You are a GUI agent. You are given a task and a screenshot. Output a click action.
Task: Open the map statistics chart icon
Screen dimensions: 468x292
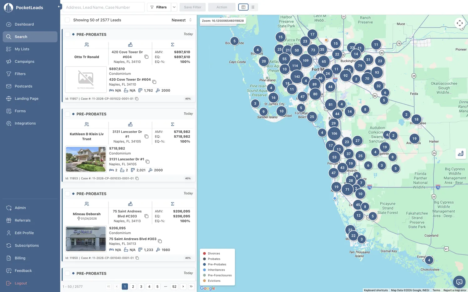(461, 153)
